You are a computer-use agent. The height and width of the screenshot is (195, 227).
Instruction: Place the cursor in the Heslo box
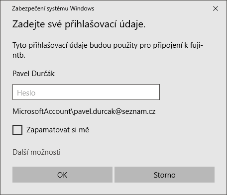pos(86,92)
